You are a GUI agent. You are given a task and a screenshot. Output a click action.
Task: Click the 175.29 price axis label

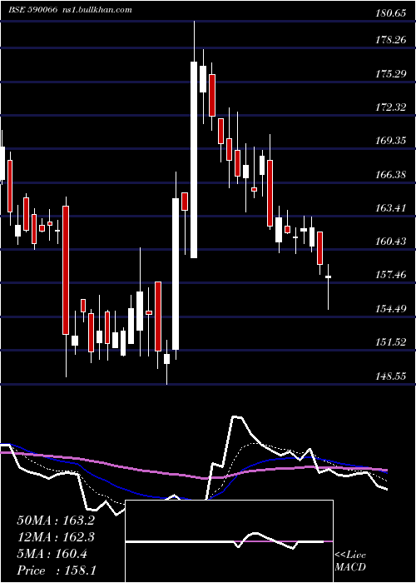[390, 74]
